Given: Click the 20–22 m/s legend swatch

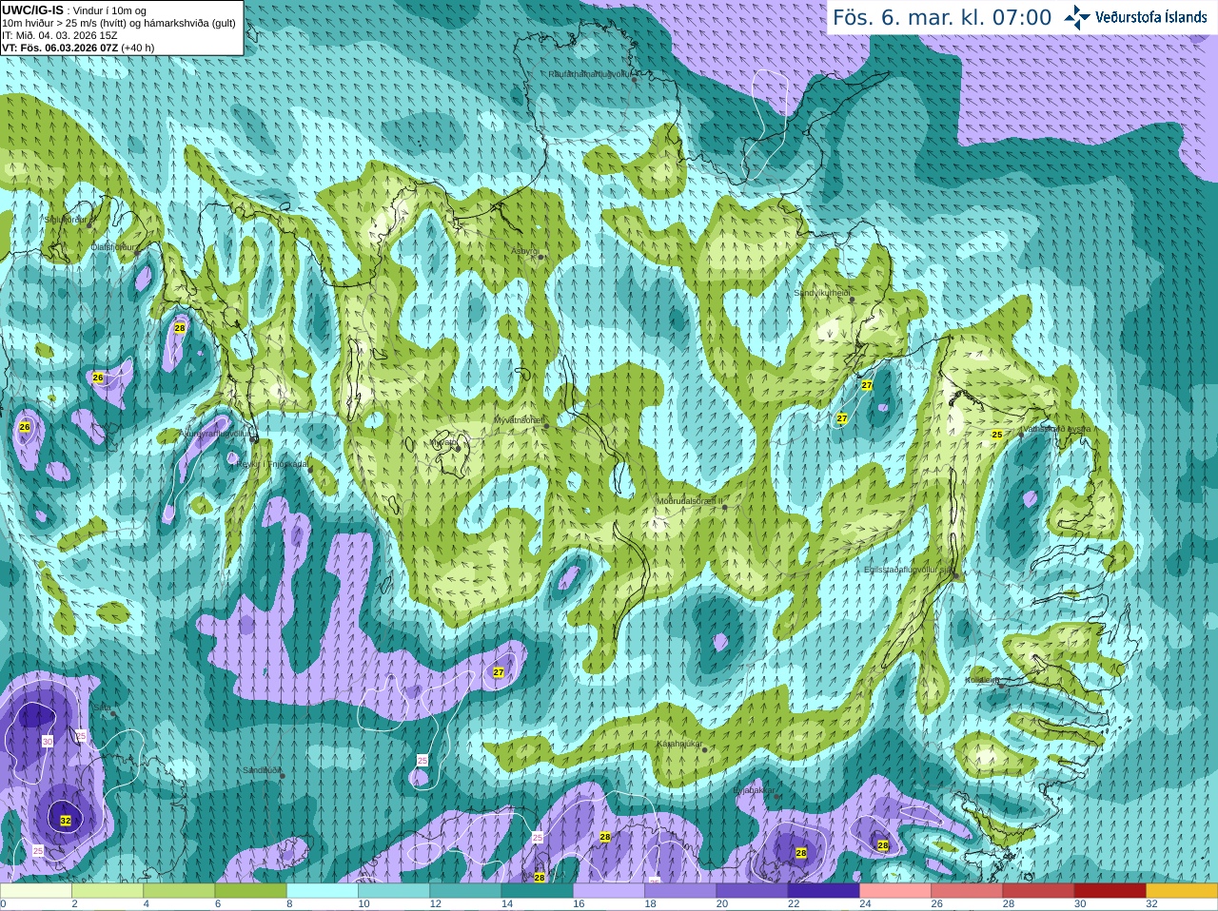Looking at the screenshot, I should point(753,891).
